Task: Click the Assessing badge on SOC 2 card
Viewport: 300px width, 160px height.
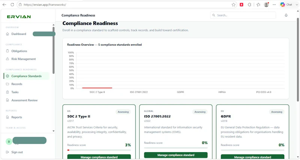Action: tap(123, 112)
